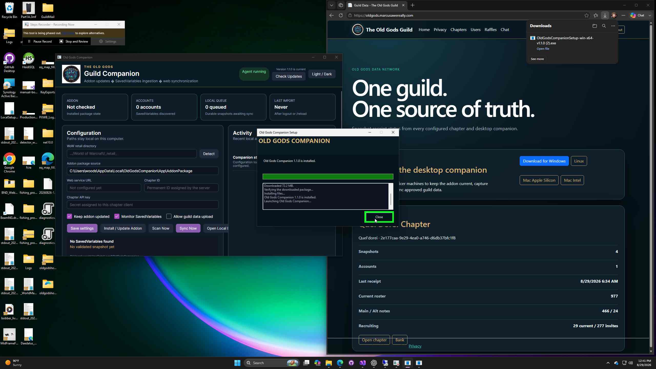The image size is (656, 369).
Task: Click the Scan Now button
Action: (161, 228)
